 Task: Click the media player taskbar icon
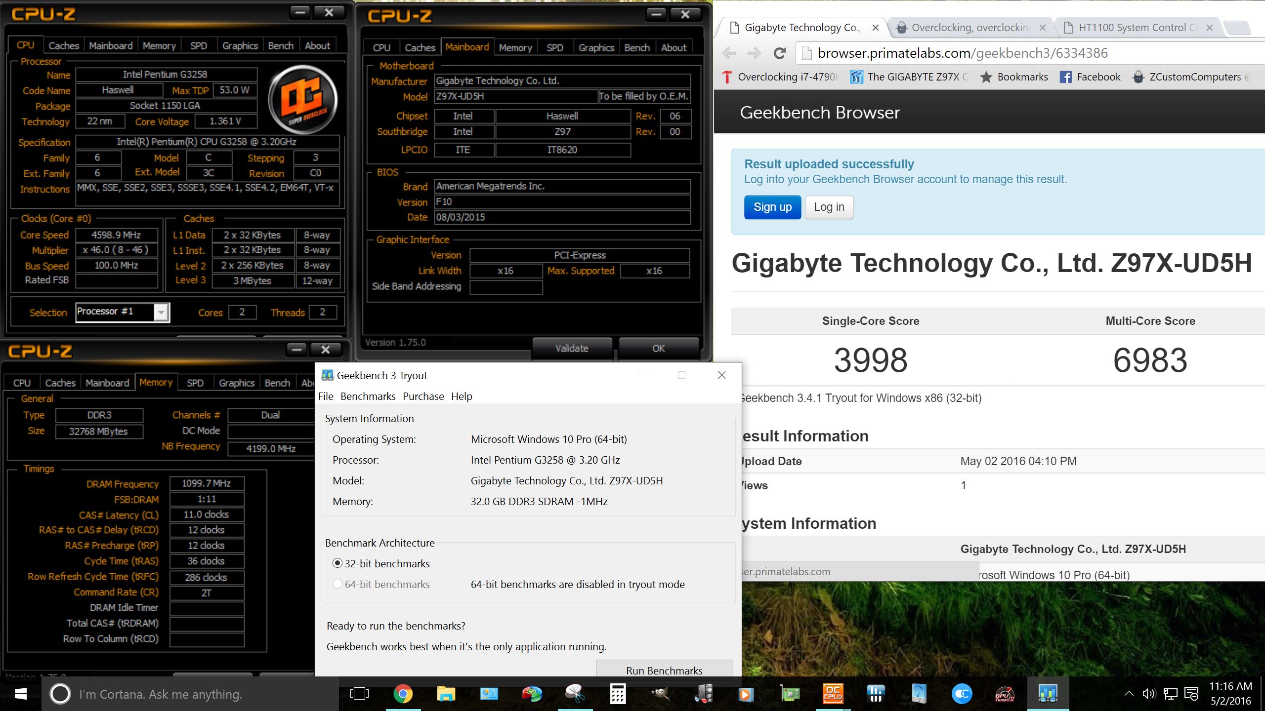(x=747, y=694)
